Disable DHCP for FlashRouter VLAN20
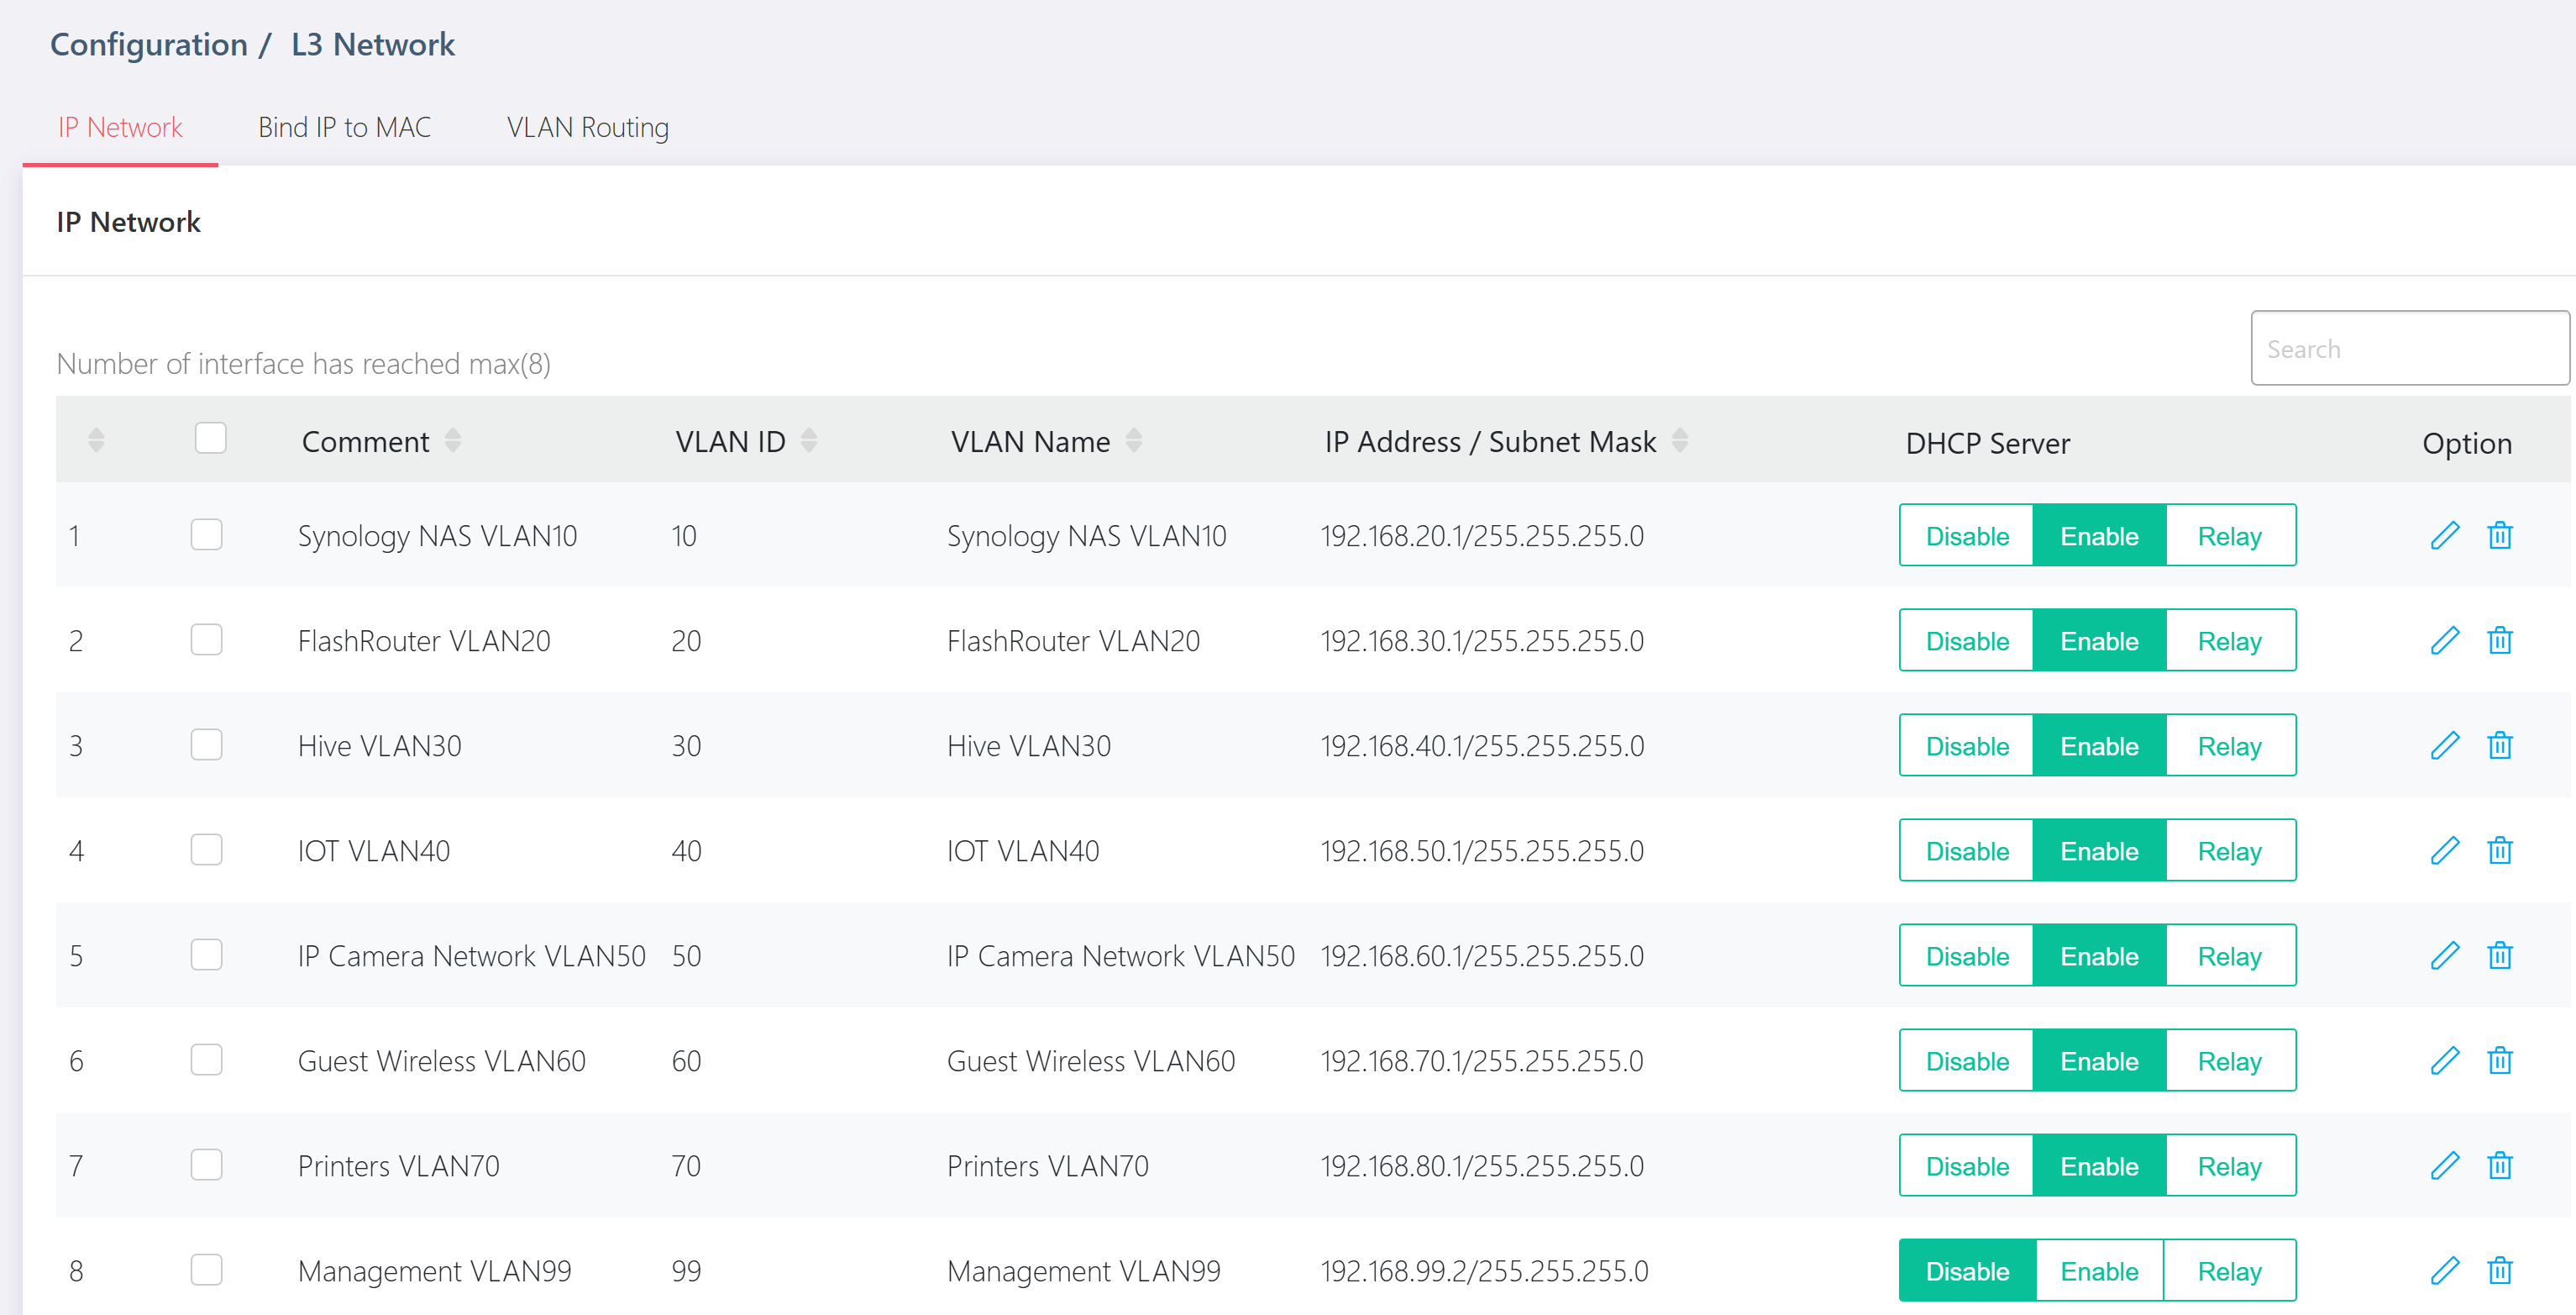 pos(1967,640)
